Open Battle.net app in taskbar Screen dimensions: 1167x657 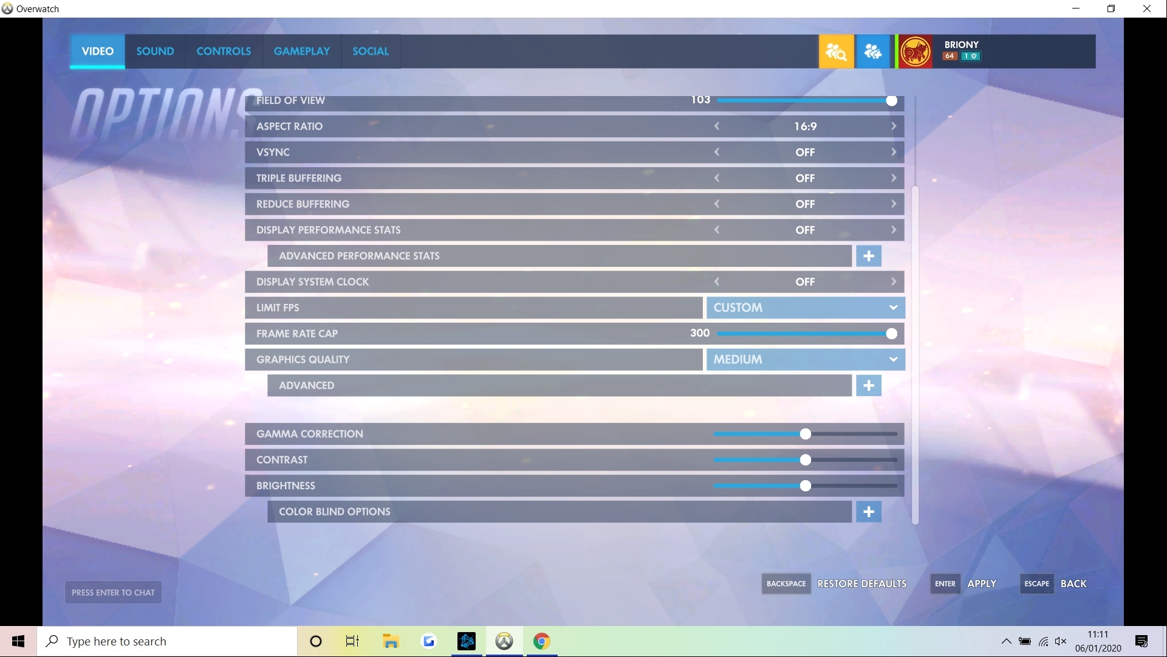click(467, 641)
